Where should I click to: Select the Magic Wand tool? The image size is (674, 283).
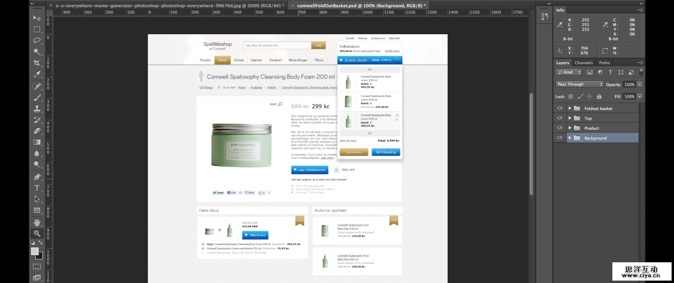point(37,51)
